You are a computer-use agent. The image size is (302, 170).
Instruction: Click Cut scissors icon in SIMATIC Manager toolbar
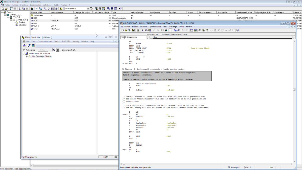click(20, 9)
